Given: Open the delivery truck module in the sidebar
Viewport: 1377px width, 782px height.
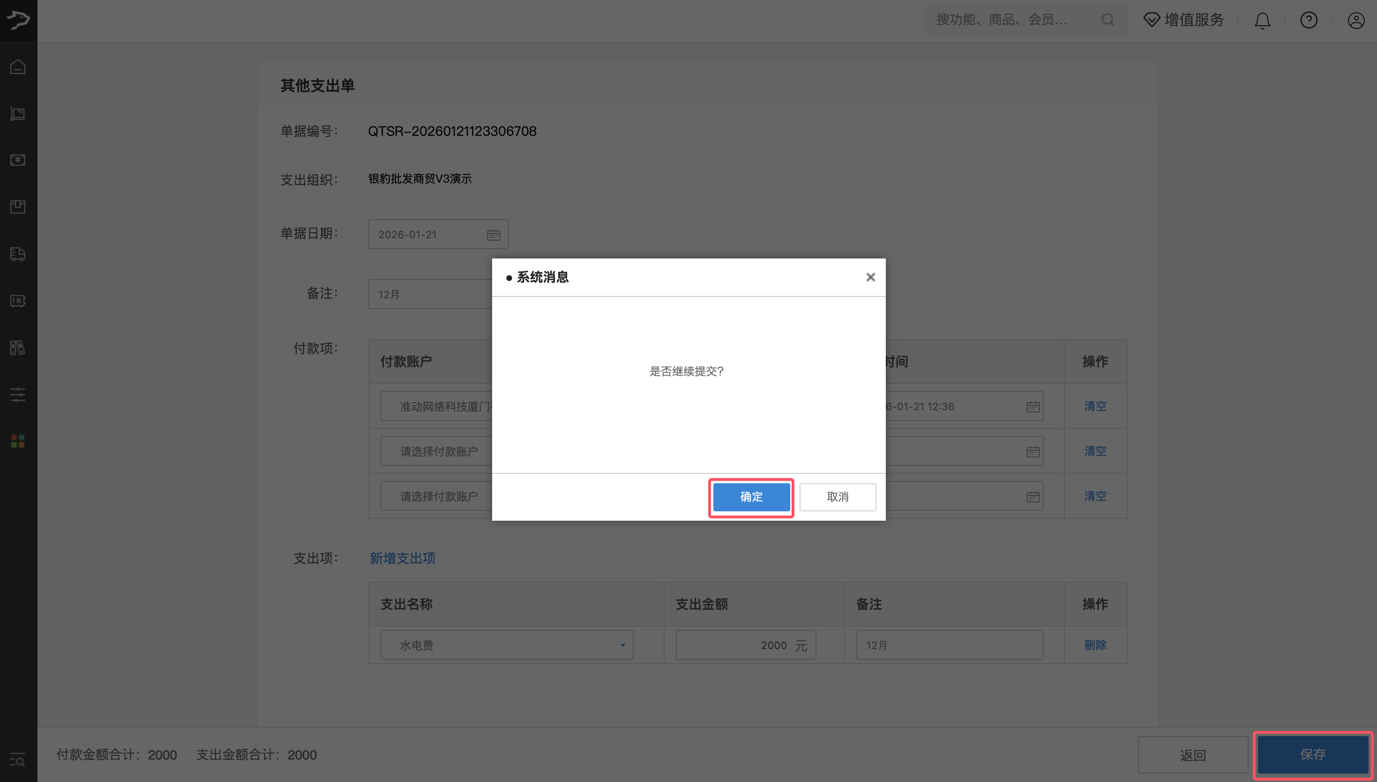Looking at the screenshot, I should pyautogui.click(x=18, y=254).
